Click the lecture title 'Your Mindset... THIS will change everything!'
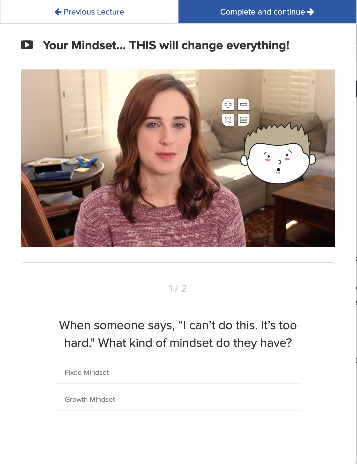The height and width of the screenshot is (464, 357). [x=166, y=45]
